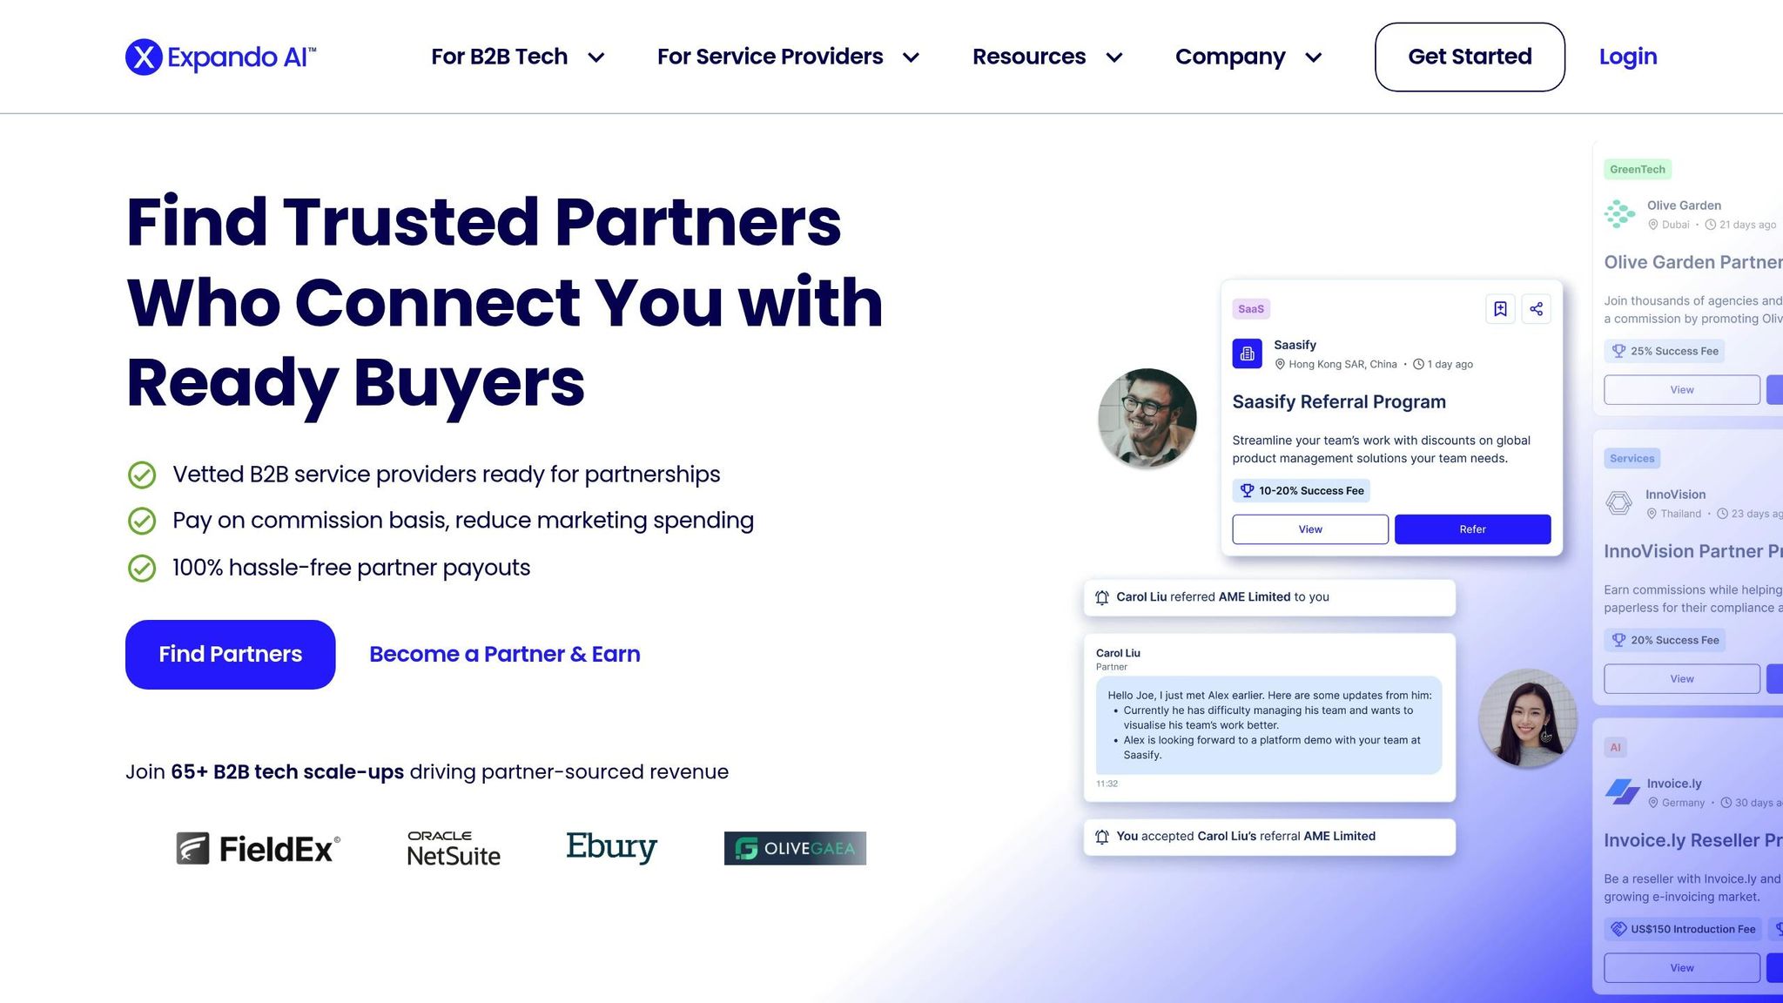
Task: Click the blue Refer button on Saasify
Action: click(1472, 529)
